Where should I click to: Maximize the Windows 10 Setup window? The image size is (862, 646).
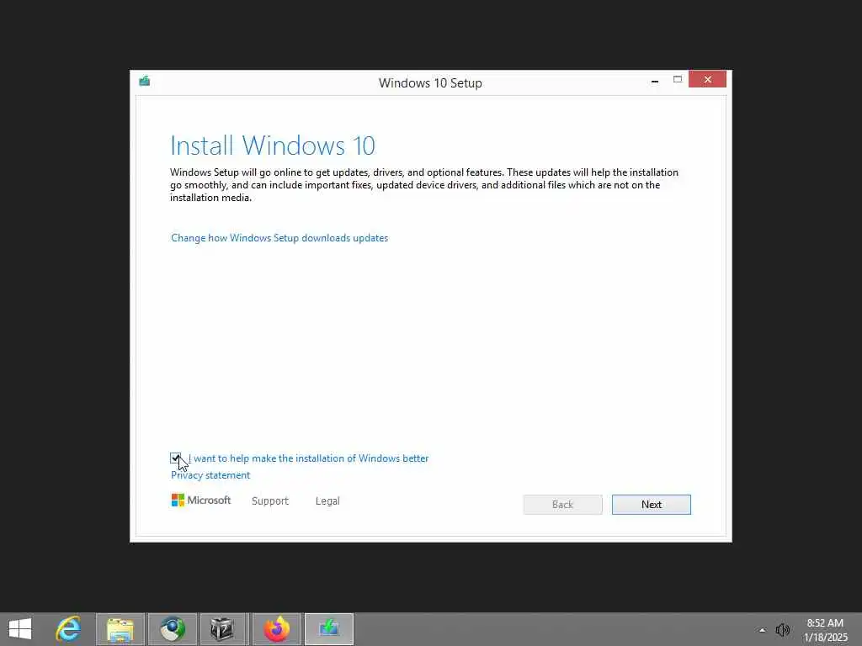pos(678,80)
